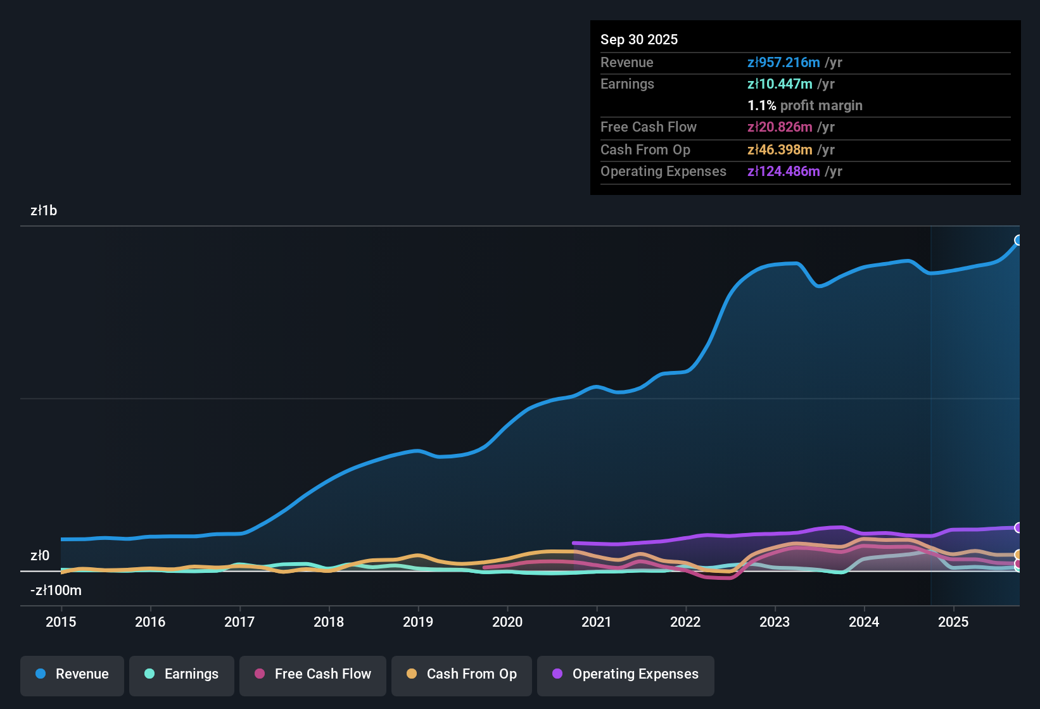Viewport: 1040px width, 709px height.
Task: Toggle the Earnings series off
Action: click(182, 674)
